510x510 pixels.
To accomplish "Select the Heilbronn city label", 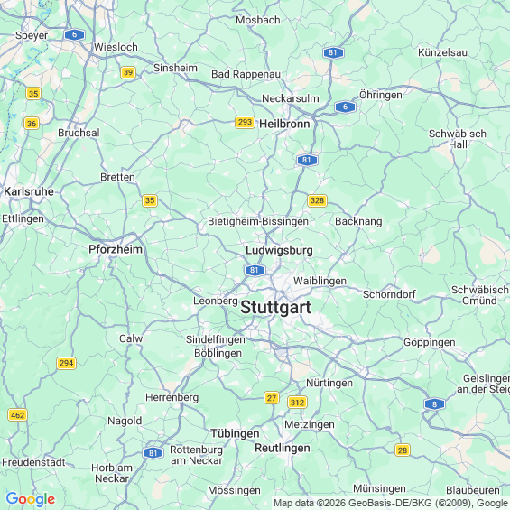I will (x=284, y=124).
